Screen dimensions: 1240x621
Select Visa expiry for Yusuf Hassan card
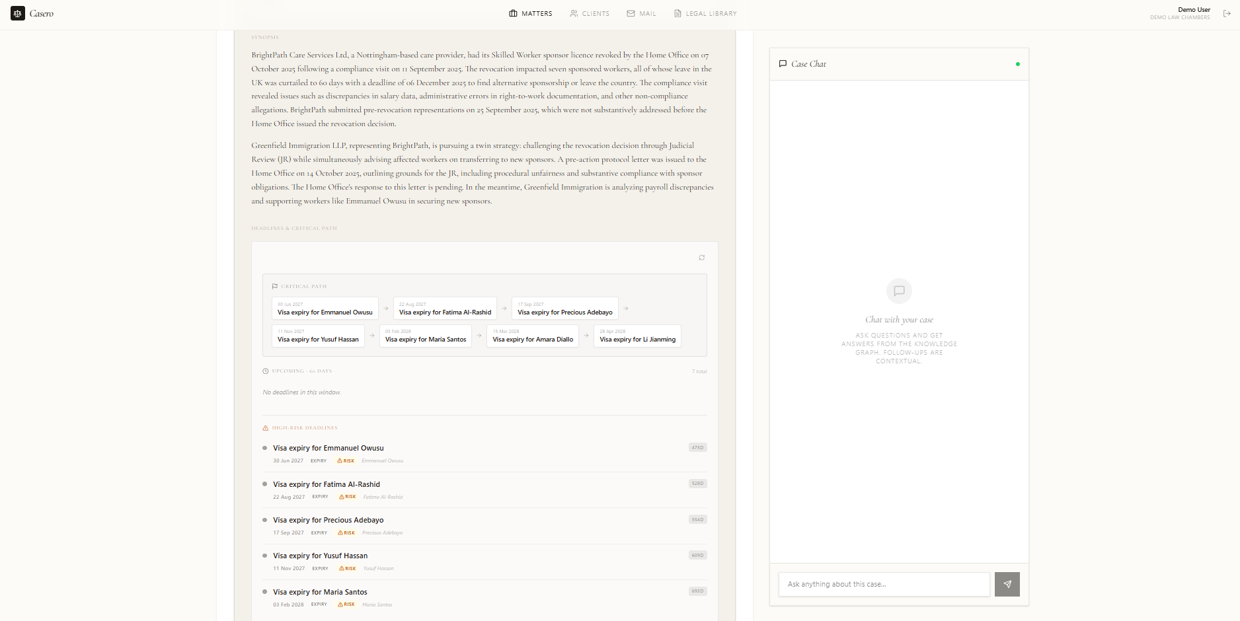tap(318, 336)
